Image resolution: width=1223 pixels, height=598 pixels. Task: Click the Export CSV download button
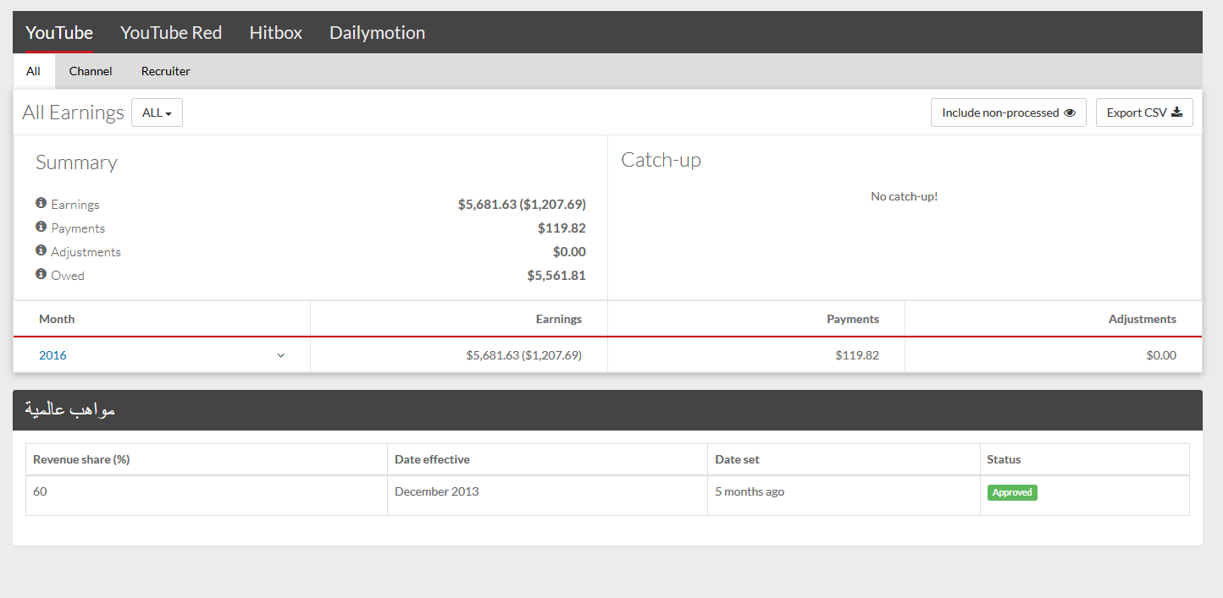pos(1143,112)
